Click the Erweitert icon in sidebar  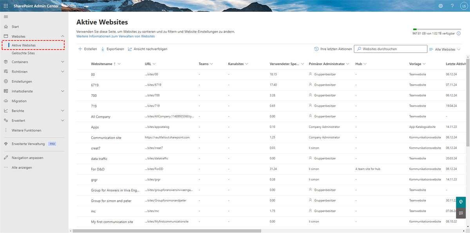click(6, 120)
